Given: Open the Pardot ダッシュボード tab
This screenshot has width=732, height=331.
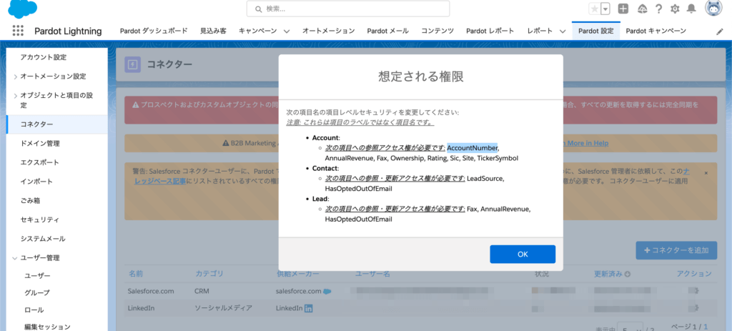Looking at the screenshot, I should click(154, 31).
